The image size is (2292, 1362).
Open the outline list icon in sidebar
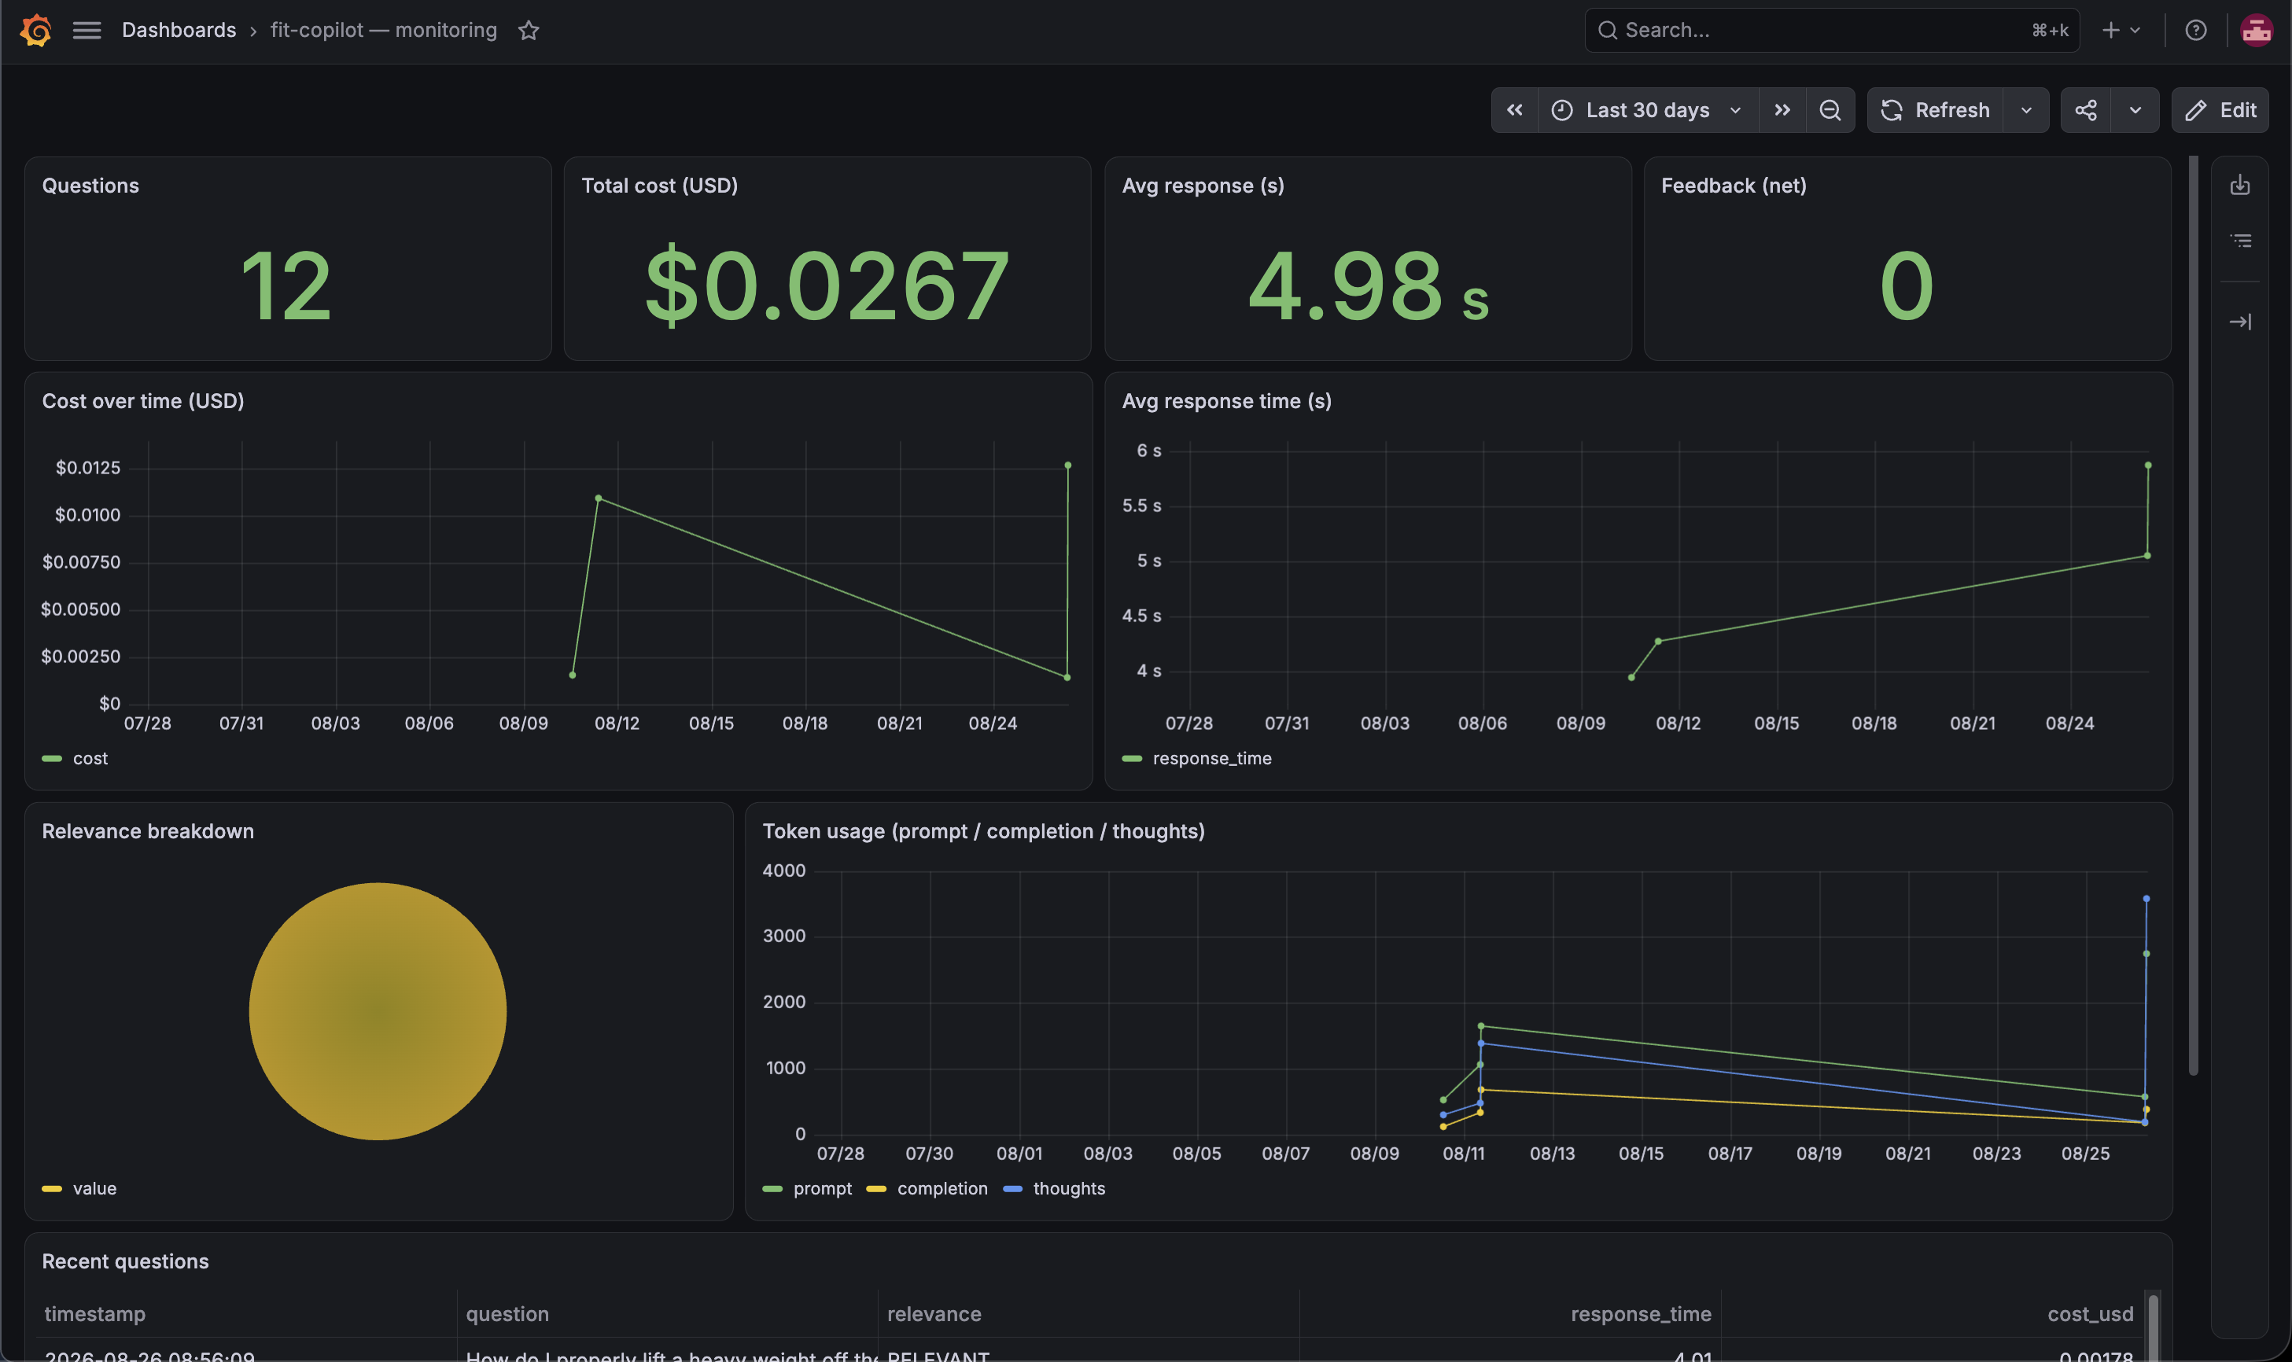pyautogui.click(x=2241, y=241)
